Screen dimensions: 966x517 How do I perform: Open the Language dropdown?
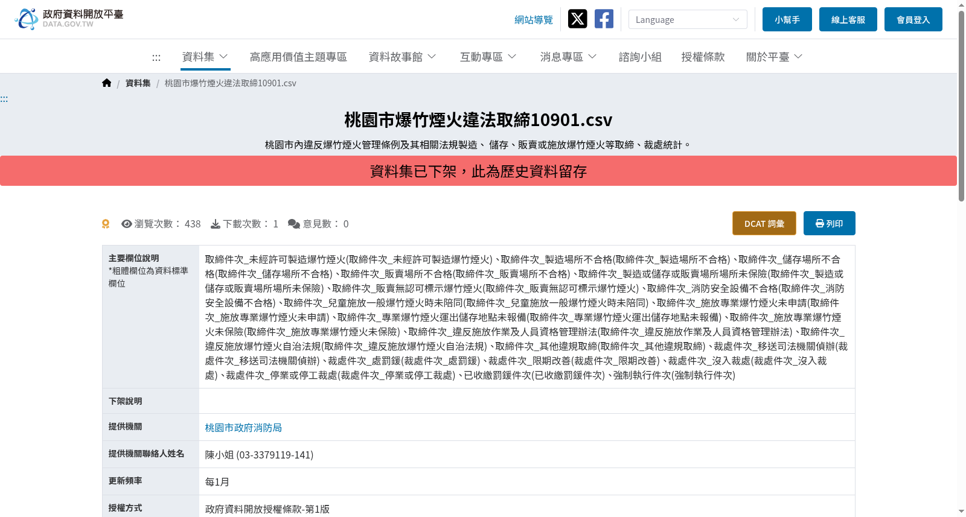688,19
